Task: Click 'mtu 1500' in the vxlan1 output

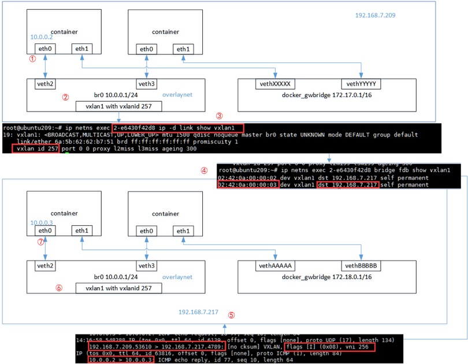Action: click(x=176, y=135)
